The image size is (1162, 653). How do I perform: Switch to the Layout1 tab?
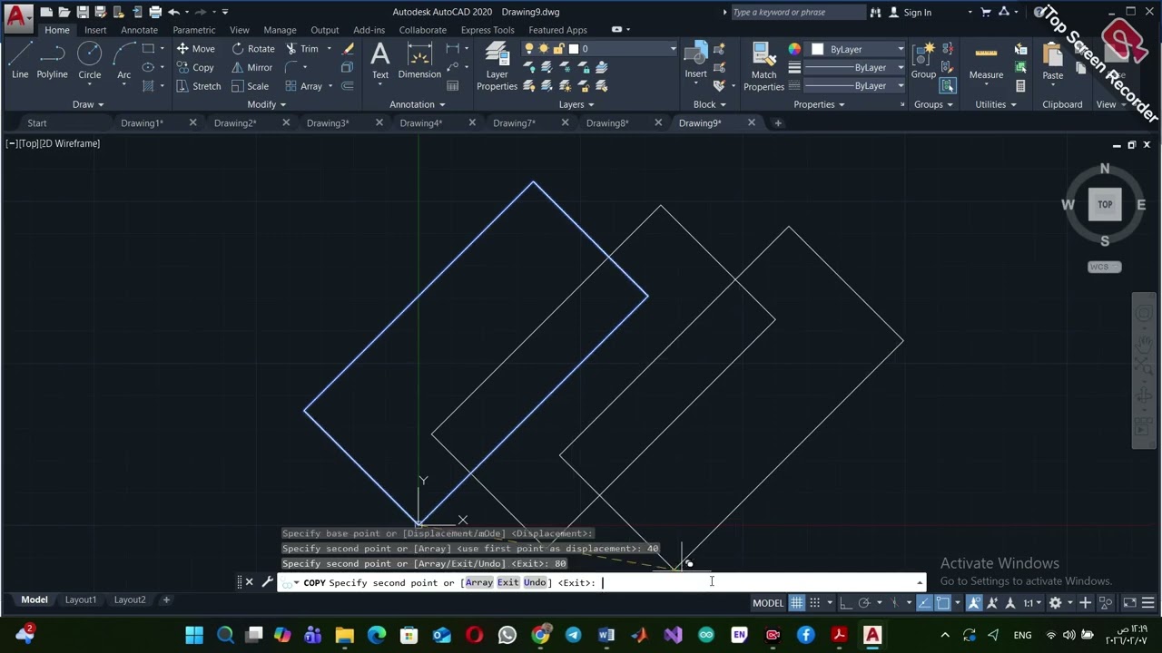[x=80, y=599]
